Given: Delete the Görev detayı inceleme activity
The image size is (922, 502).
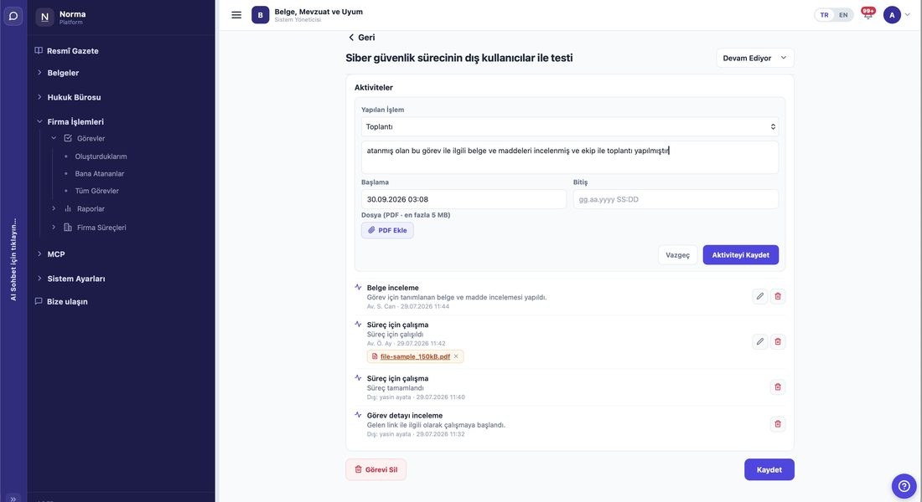Looking at the screenshot, I should click(777, 424).
